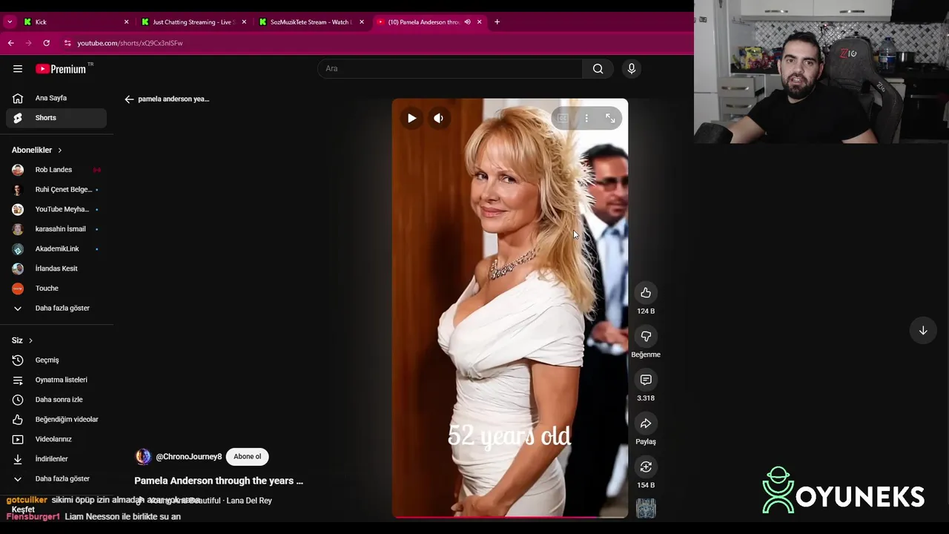Dislike the Short (Beğenme)
This screenshot has height=534, width=949.
point(646,337)
